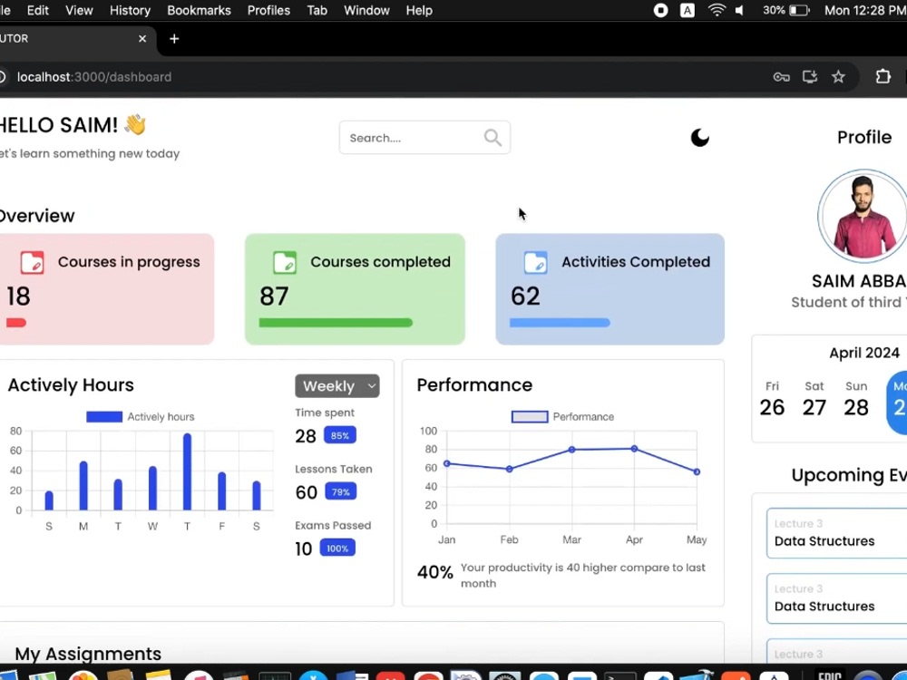Open the Tab menu

[x=317, y=10]
